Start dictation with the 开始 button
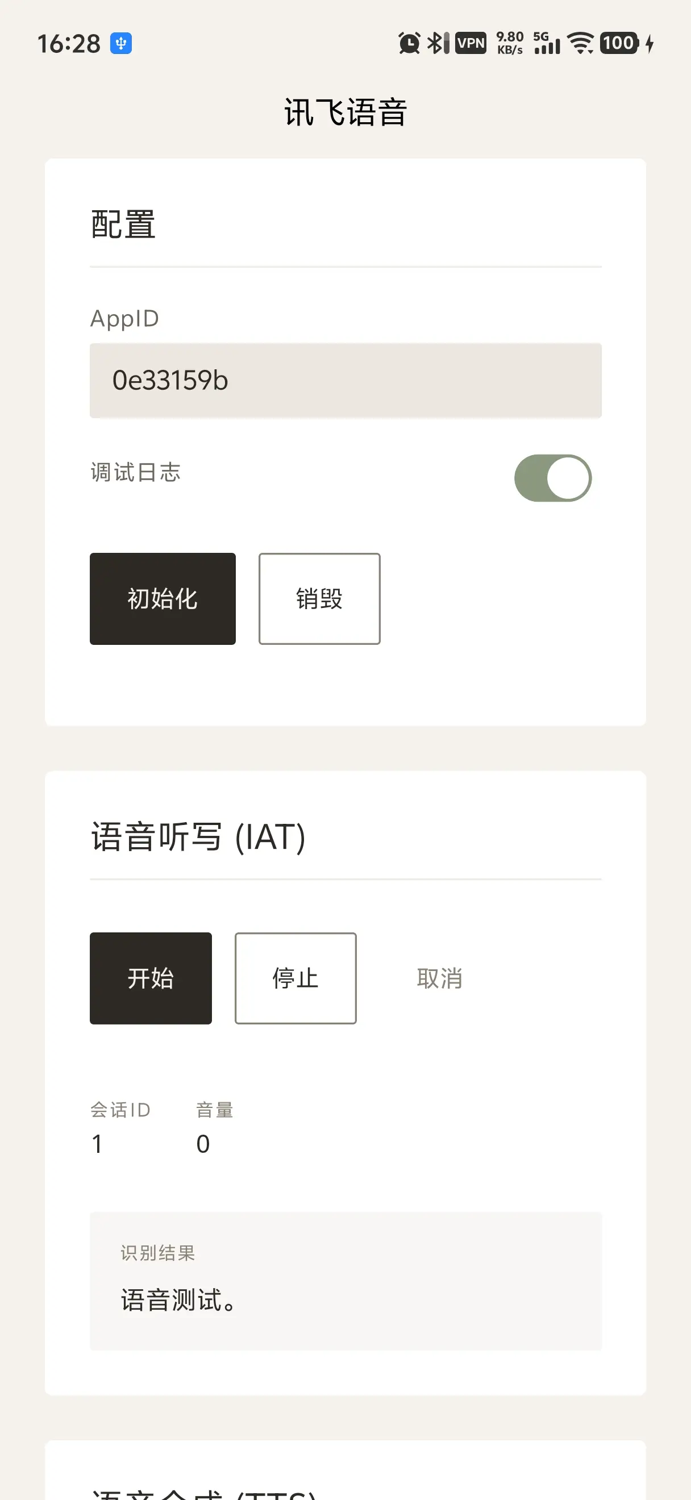Image resolution: width=691 pixels, height=1500 pixels. [x=151, y=978]
